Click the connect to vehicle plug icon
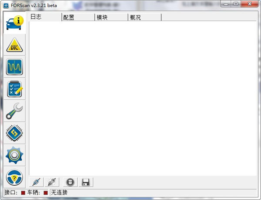Screen dimensions: 261x200 [36, 182]
